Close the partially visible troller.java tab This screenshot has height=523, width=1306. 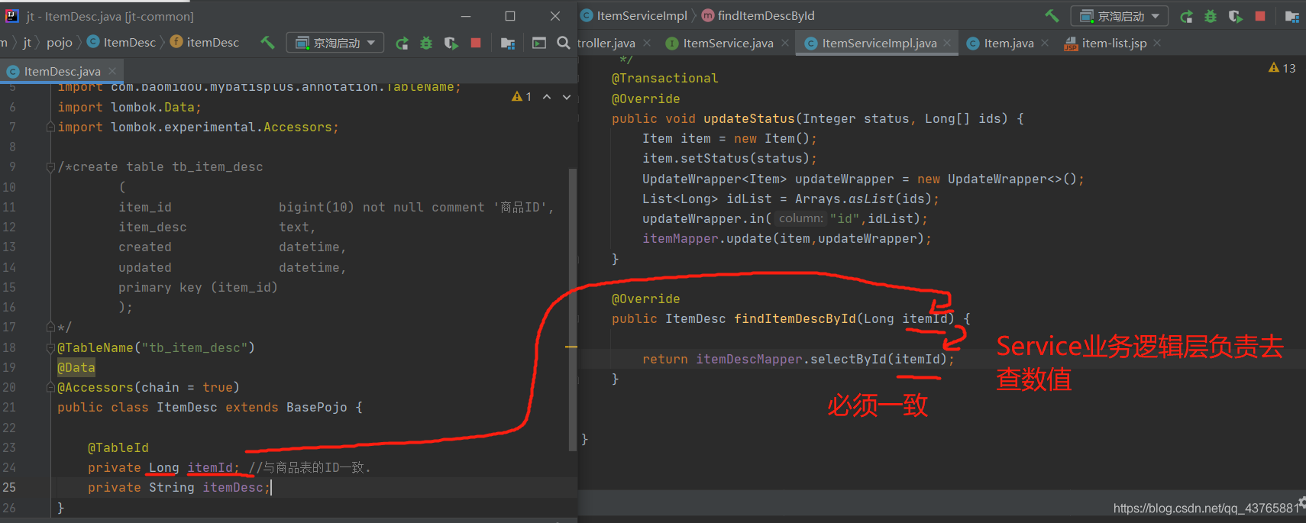click(x=647, y=43)
